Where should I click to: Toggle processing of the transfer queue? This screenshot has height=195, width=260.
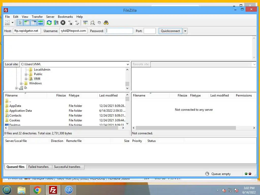(x=56, y=23)
